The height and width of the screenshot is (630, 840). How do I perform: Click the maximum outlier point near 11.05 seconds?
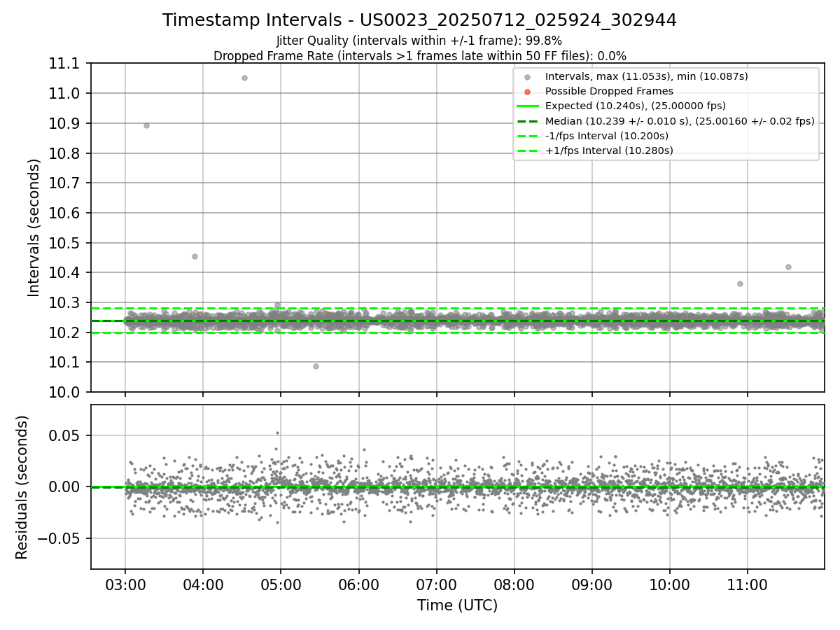[244, 78]
